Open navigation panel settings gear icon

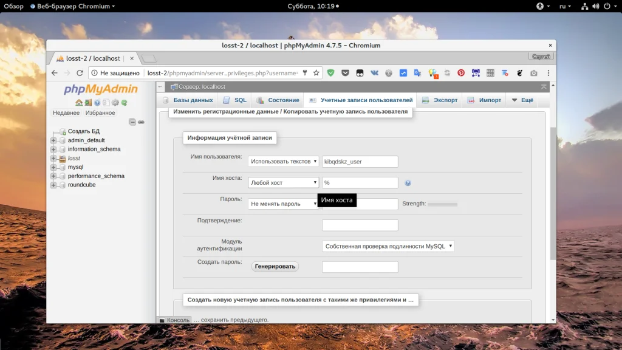click(x=115, y=103)
